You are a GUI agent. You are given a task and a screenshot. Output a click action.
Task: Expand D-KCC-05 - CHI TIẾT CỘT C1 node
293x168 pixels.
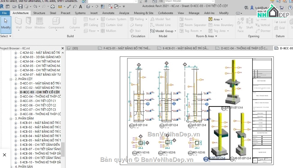tap(16, 101)
